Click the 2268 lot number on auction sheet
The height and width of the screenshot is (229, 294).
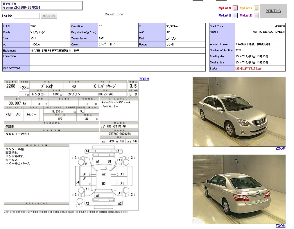[x=11, y=86]
